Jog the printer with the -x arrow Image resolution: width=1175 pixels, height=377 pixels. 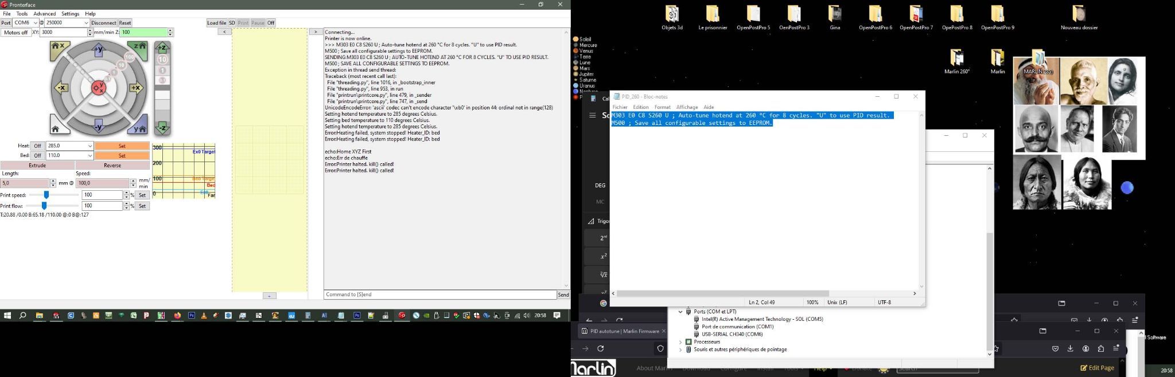(61, 88)
